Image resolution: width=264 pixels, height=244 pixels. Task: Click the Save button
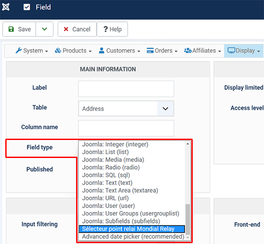click(x=19, y=29)
